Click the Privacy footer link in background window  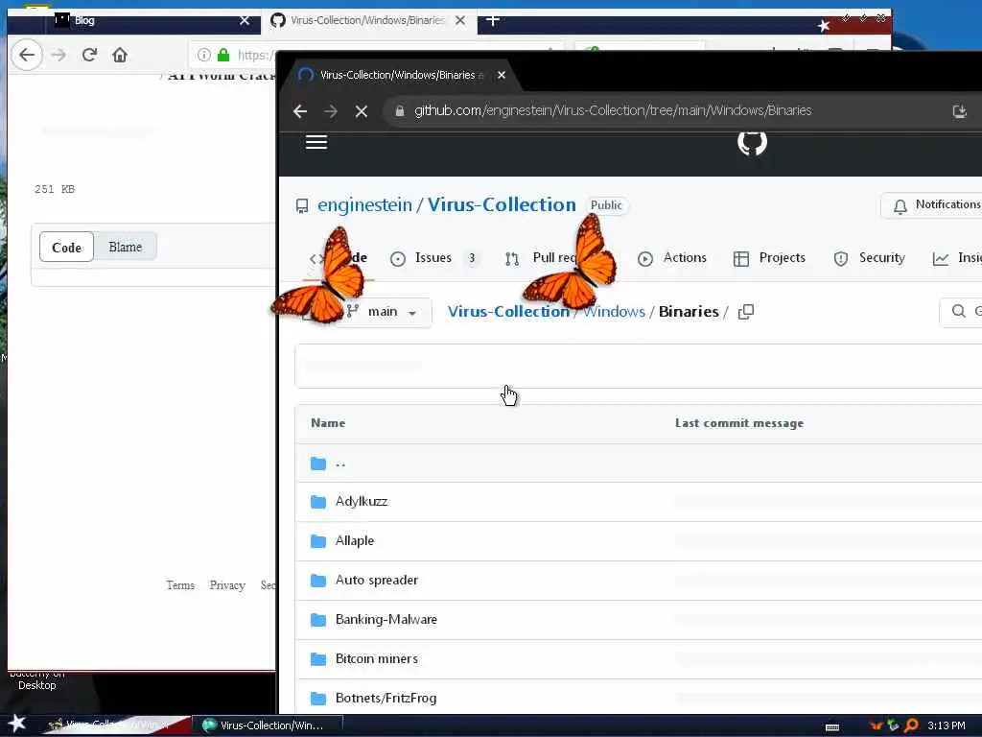(x=227, y=585)
